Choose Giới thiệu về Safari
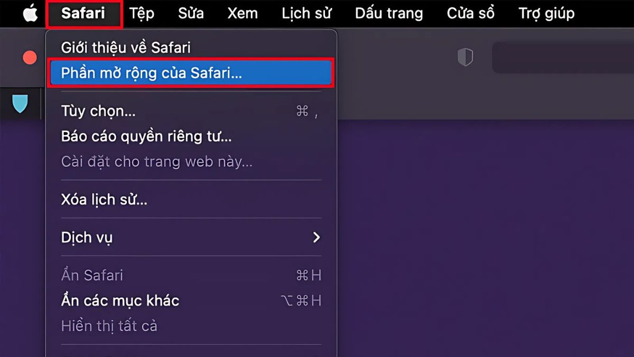 191,47
